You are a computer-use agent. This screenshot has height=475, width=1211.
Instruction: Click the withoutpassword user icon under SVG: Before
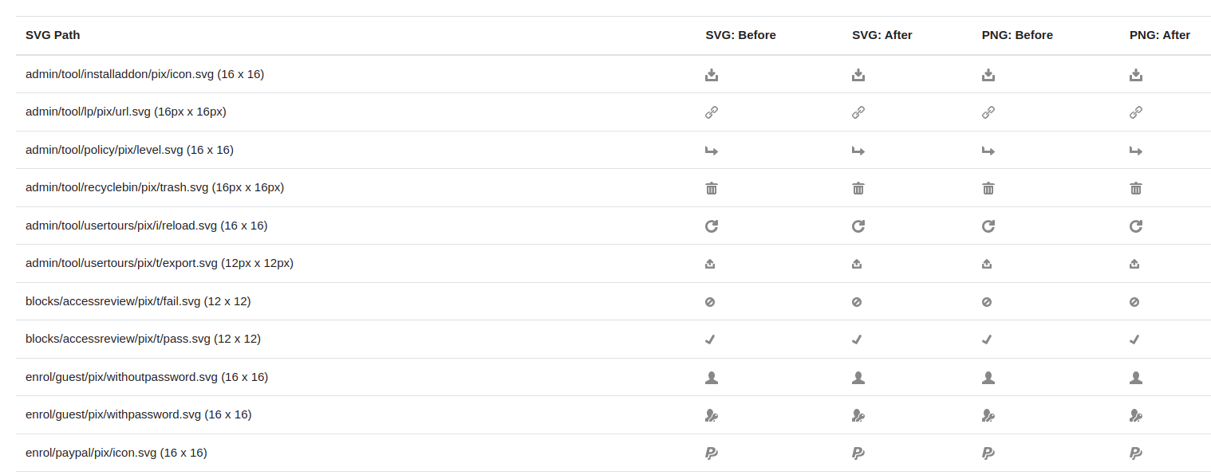[712, 377]
